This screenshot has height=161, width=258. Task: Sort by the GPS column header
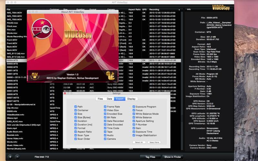click(x=144, y=10)
